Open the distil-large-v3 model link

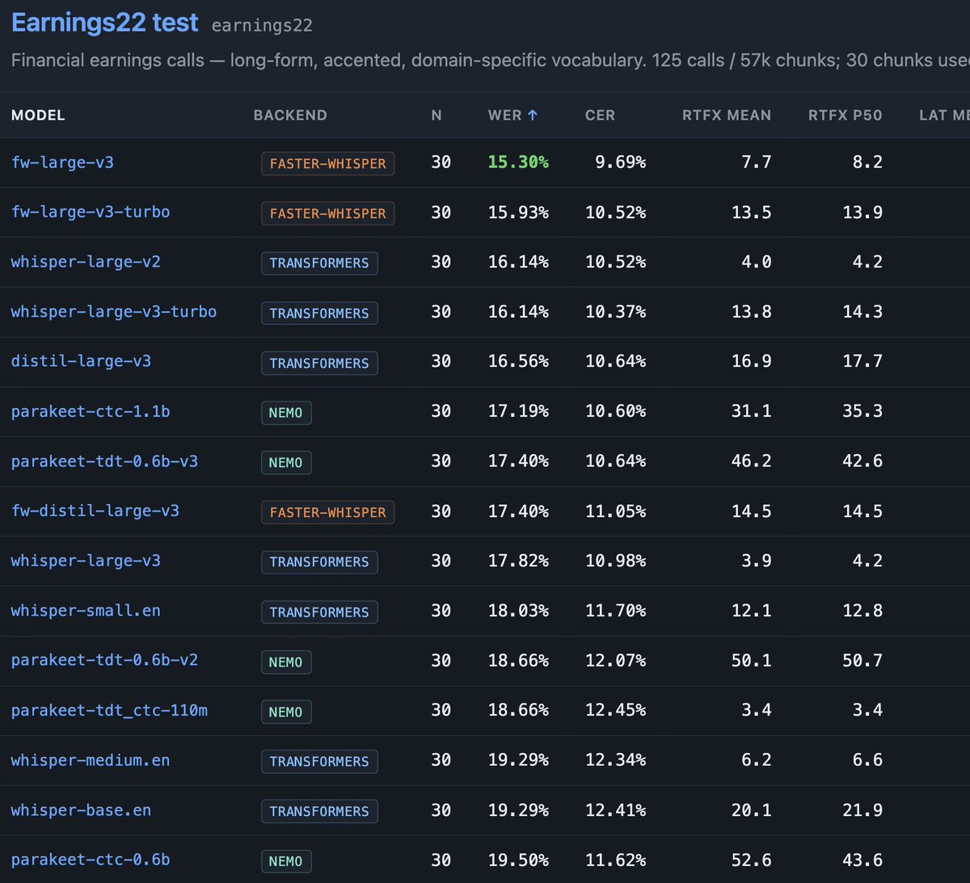[81, 361]
